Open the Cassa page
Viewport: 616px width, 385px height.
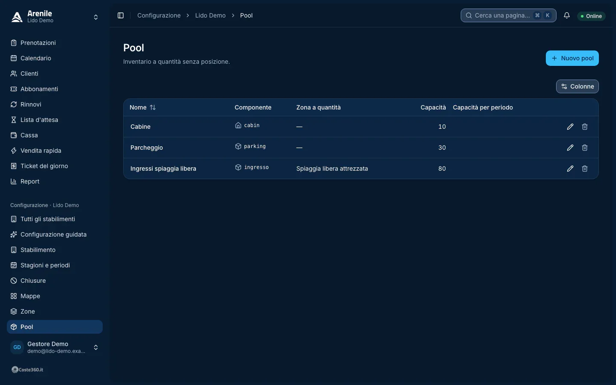(x=55, y=135)
